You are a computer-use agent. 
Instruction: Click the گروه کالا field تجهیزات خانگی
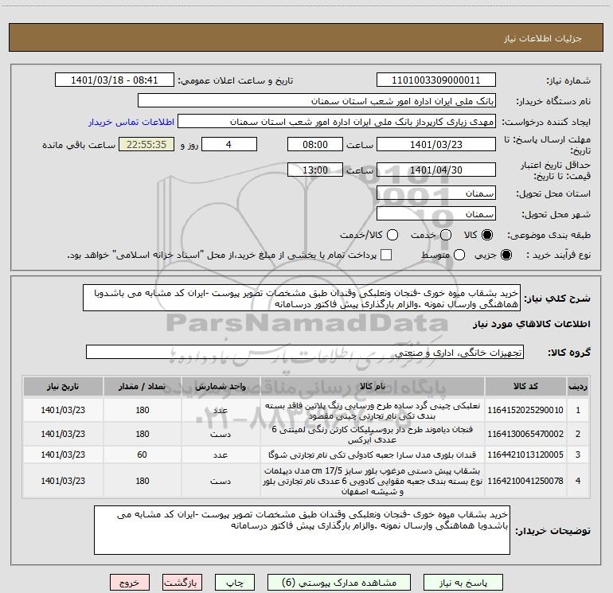point(305,352)
